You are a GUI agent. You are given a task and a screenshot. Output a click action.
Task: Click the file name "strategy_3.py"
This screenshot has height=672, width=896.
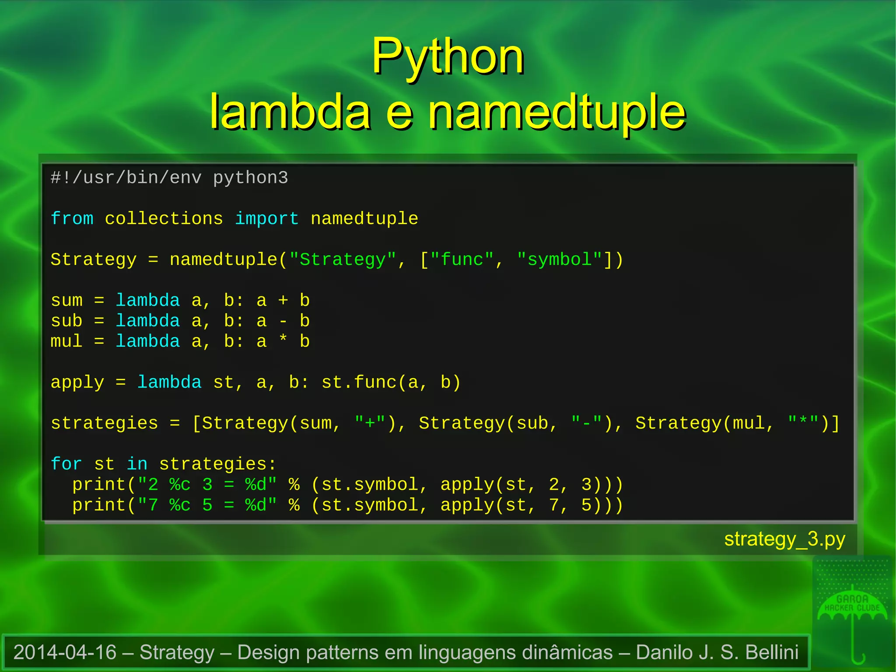pos(785,539)
